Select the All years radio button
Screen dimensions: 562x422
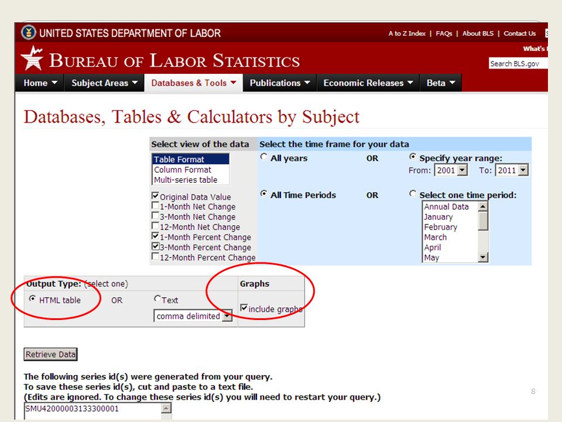pos(264,157)
